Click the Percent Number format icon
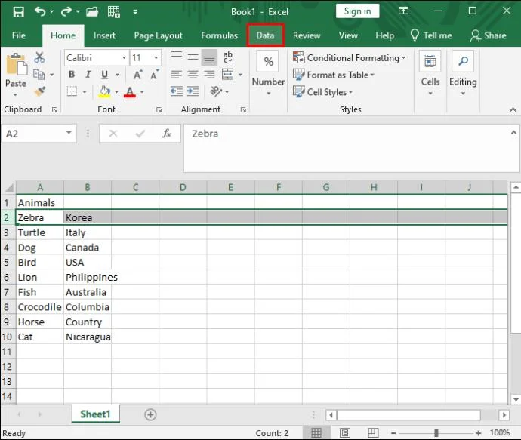Viewport: 521px width, 440px height. coord(268,63)
